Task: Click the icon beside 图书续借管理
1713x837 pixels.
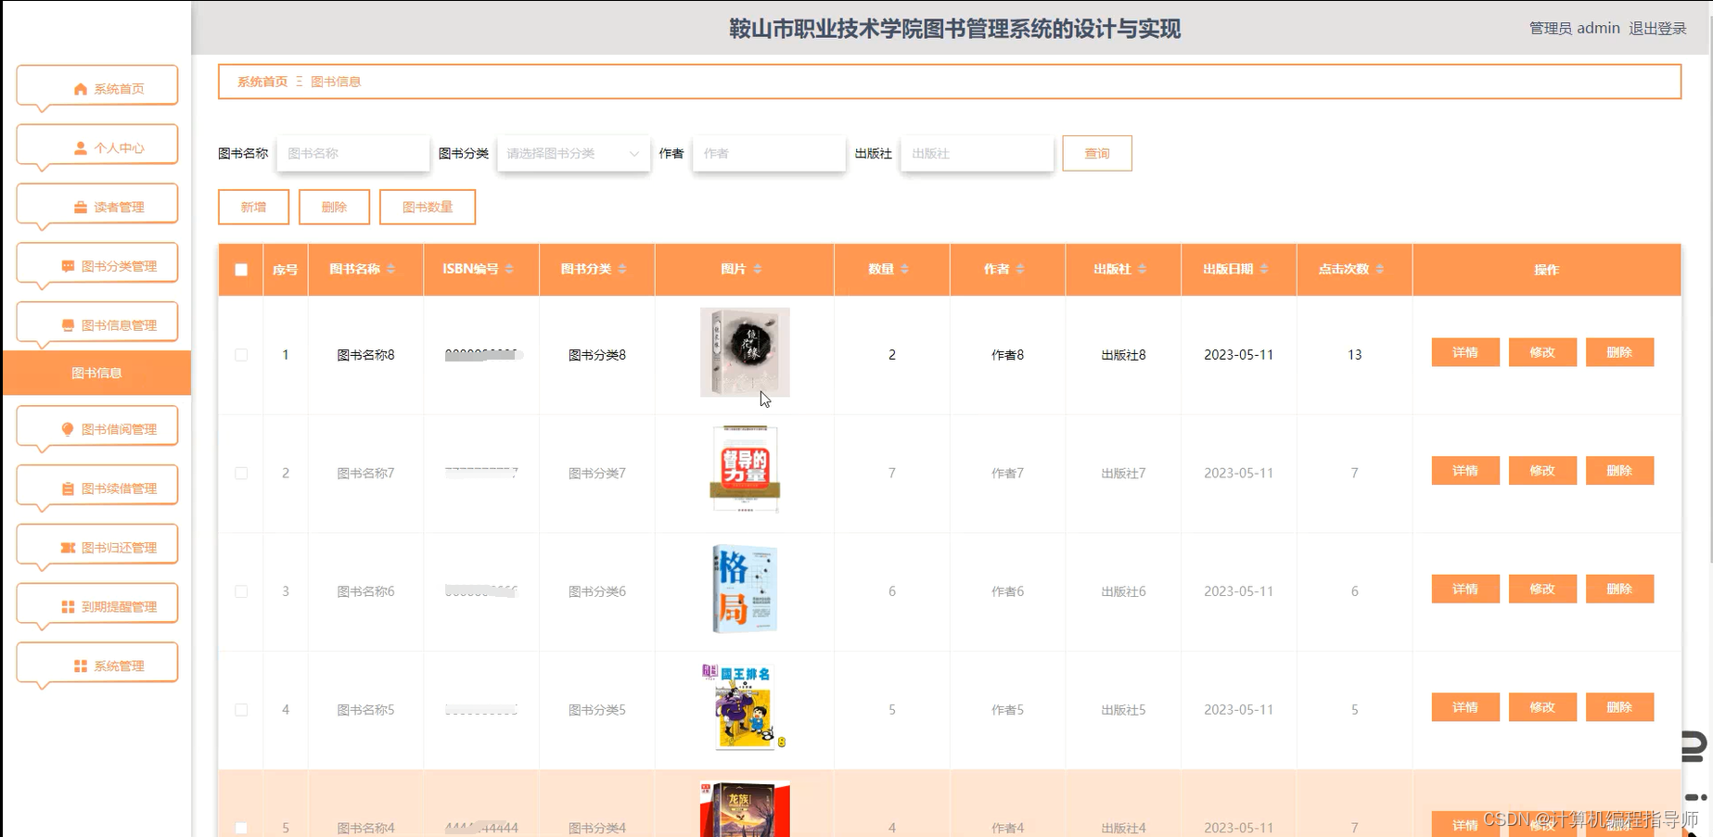Action: point(68,489)
